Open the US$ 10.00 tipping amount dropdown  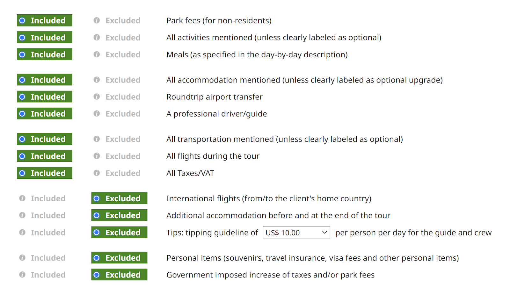point(296,233)
